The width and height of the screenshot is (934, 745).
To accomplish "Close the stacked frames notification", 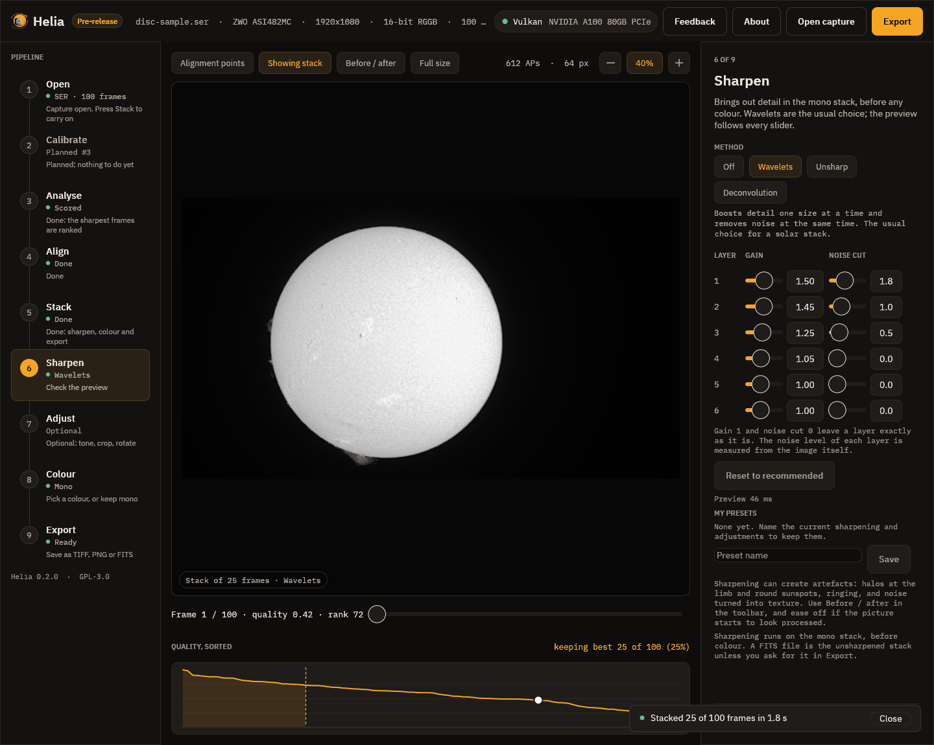I will click(891, 718).
